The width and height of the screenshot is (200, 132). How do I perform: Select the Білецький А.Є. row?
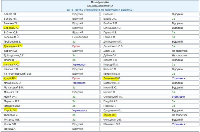[x=150, y=28]
